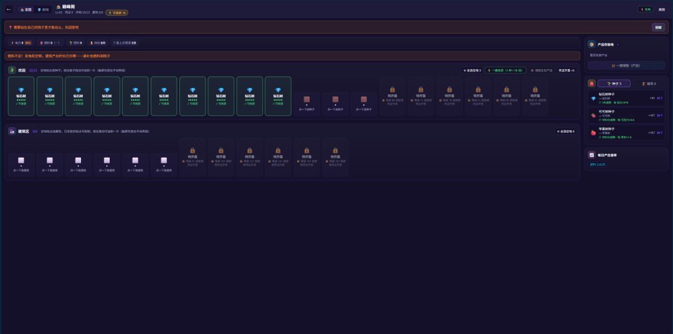
Task: Click the diamond icon of 钻石树种子
Action: 593,98
